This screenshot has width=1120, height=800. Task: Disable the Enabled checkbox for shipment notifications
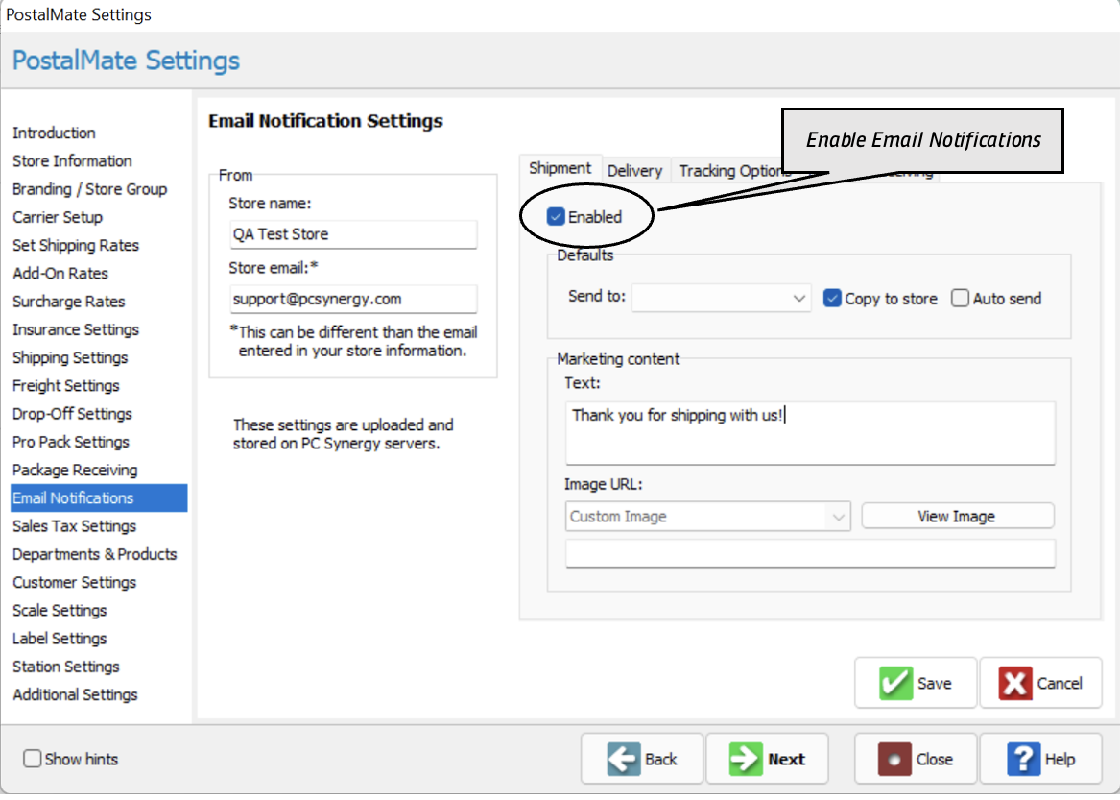(x=555, y=216)
